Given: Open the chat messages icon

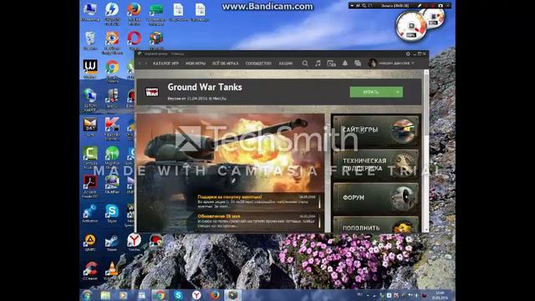Looking at the screenshot, I should 358,64.
